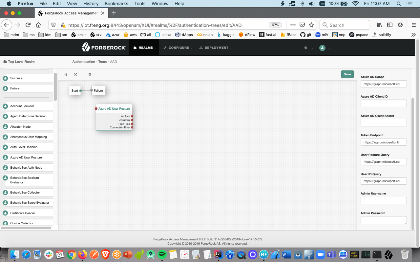Show more bookmarks with the chevron overflow

413,35
